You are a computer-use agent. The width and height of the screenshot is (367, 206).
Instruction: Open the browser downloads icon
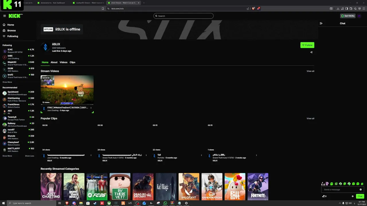[x=338, y=9]
